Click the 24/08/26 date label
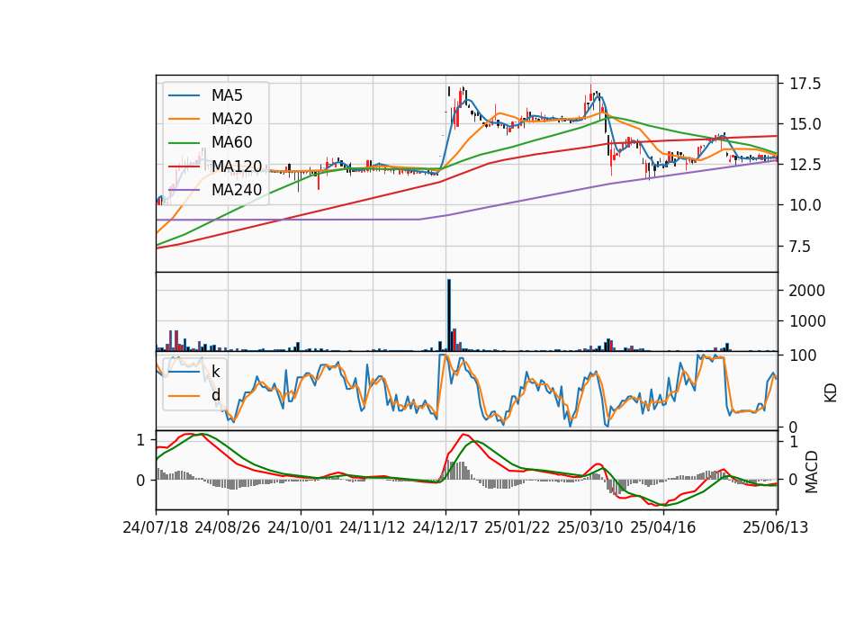The width and height of the screenshot is (864, 621). click(228, 527)
